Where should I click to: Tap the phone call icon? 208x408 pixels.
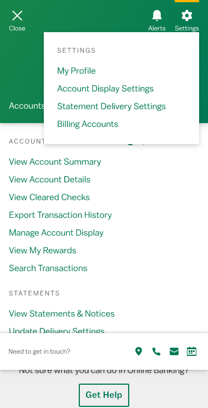(x=156, y=351)
